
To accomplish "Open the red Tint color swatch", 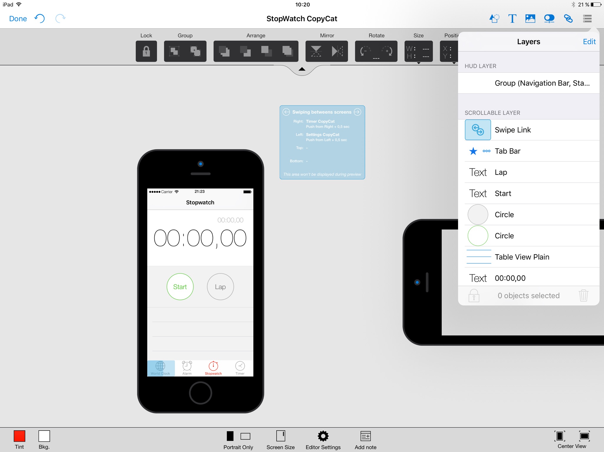I will 19,436.
